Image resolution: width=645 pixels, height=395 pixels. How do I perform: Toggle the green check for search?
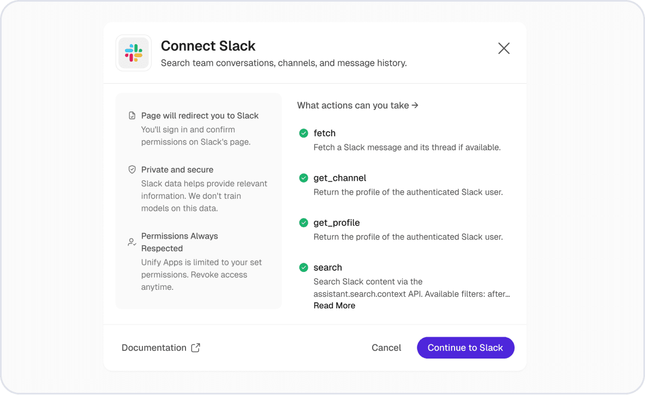coord(303,268)
